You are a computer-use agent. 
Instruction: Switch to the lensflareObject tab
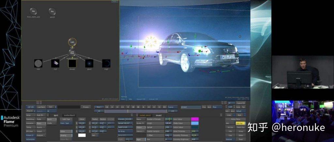[69, 115]
